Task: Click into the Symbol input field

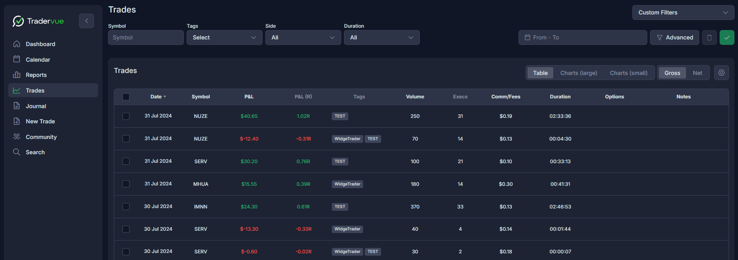Action: 146,37
